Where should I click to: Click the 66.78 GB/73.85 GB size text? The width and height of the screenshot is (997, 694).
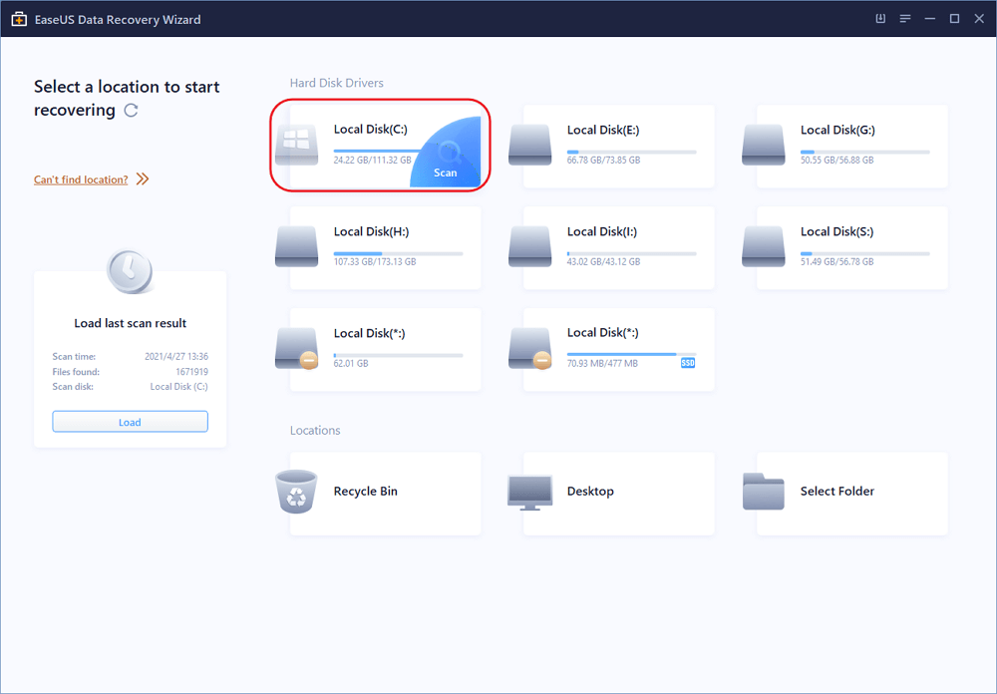point(603,161)
